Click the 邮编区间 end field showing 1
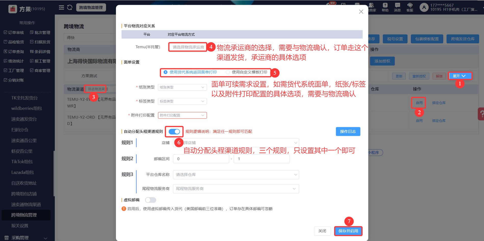This screenshot has height=241, width=484. pos(261,159)
